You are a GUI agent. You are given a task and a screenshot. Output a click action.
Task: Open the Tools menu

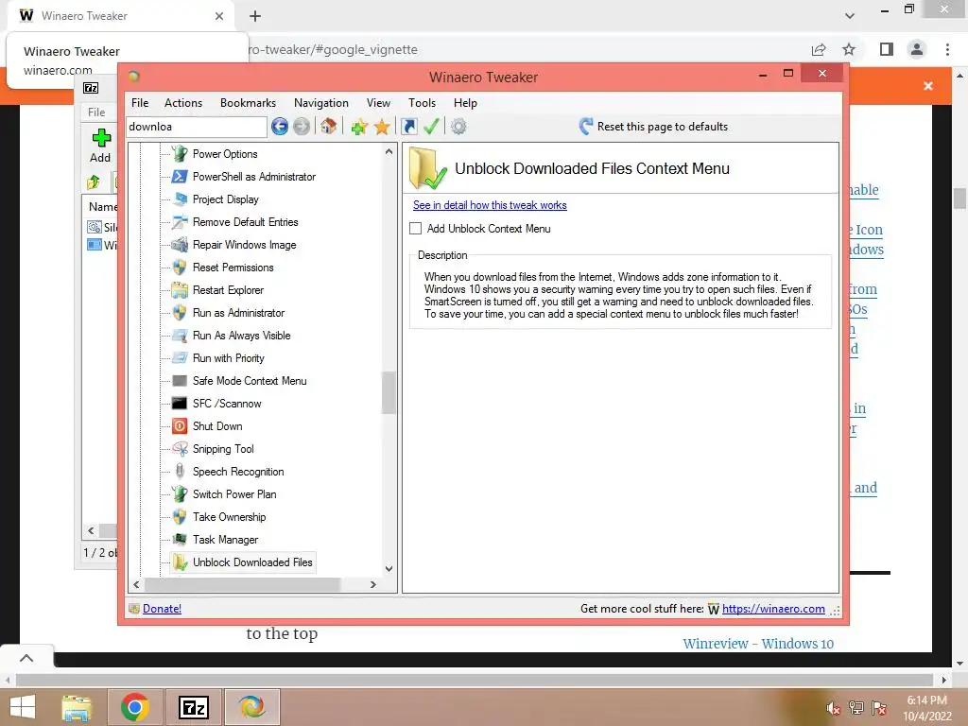click(x=423, y=103)
